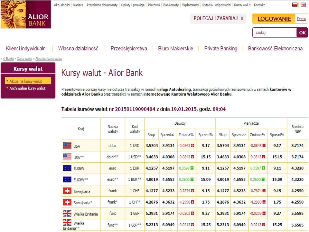309x232 pixels.
Task: Click Pieniądze column group header
Action: (251, 123)
